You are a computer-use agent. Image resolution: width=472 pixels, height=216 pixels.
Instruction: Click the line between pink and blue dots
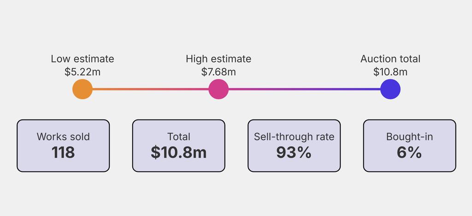pyautogui.click(x=304, y=89)
